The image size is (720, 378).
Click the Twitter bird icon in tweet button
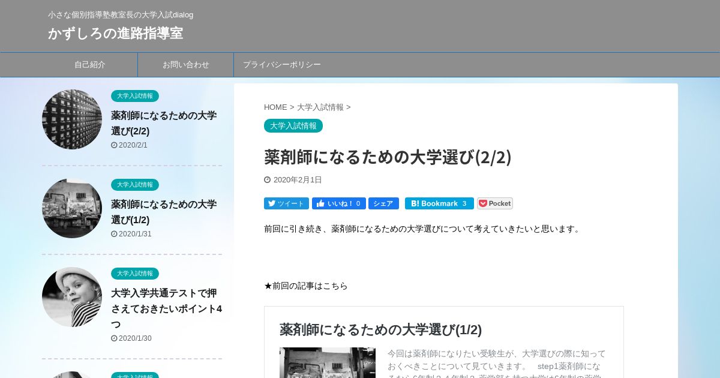[x=272, y=203]
